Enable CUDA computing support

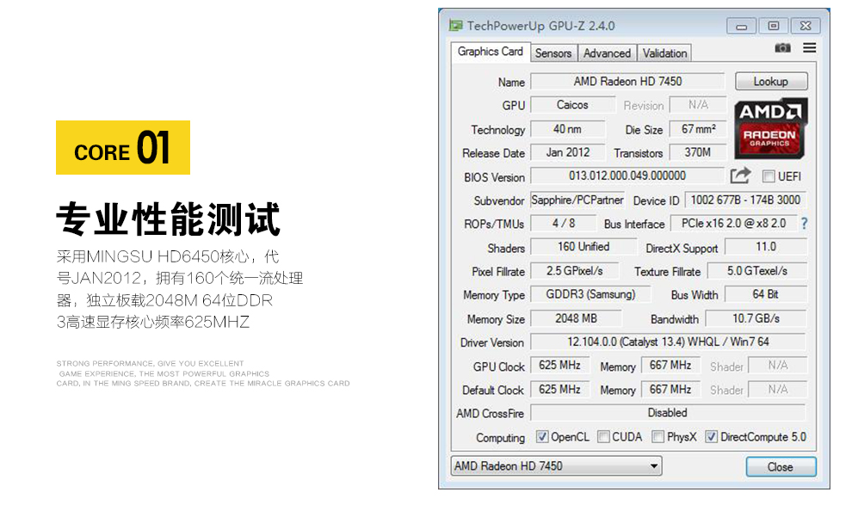pyautogui.click(x=602, y=436)
